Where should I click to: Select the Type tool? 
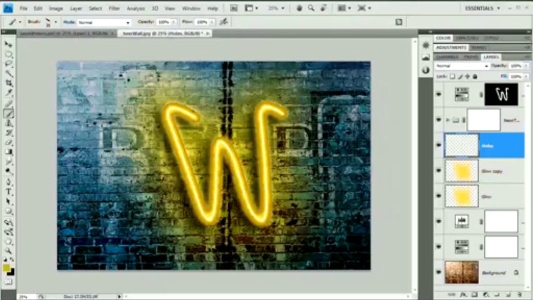pos(8,192)
